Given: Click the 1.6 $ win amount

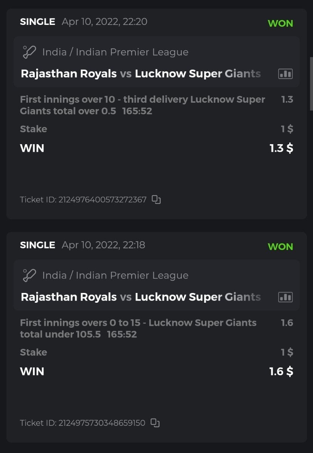Looking at the screenshot, I should [281, 372].
